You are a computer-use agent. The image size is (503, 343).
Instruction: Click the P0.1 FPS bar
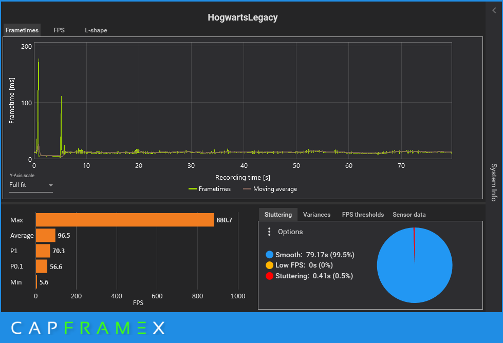(x=42, y=266)
